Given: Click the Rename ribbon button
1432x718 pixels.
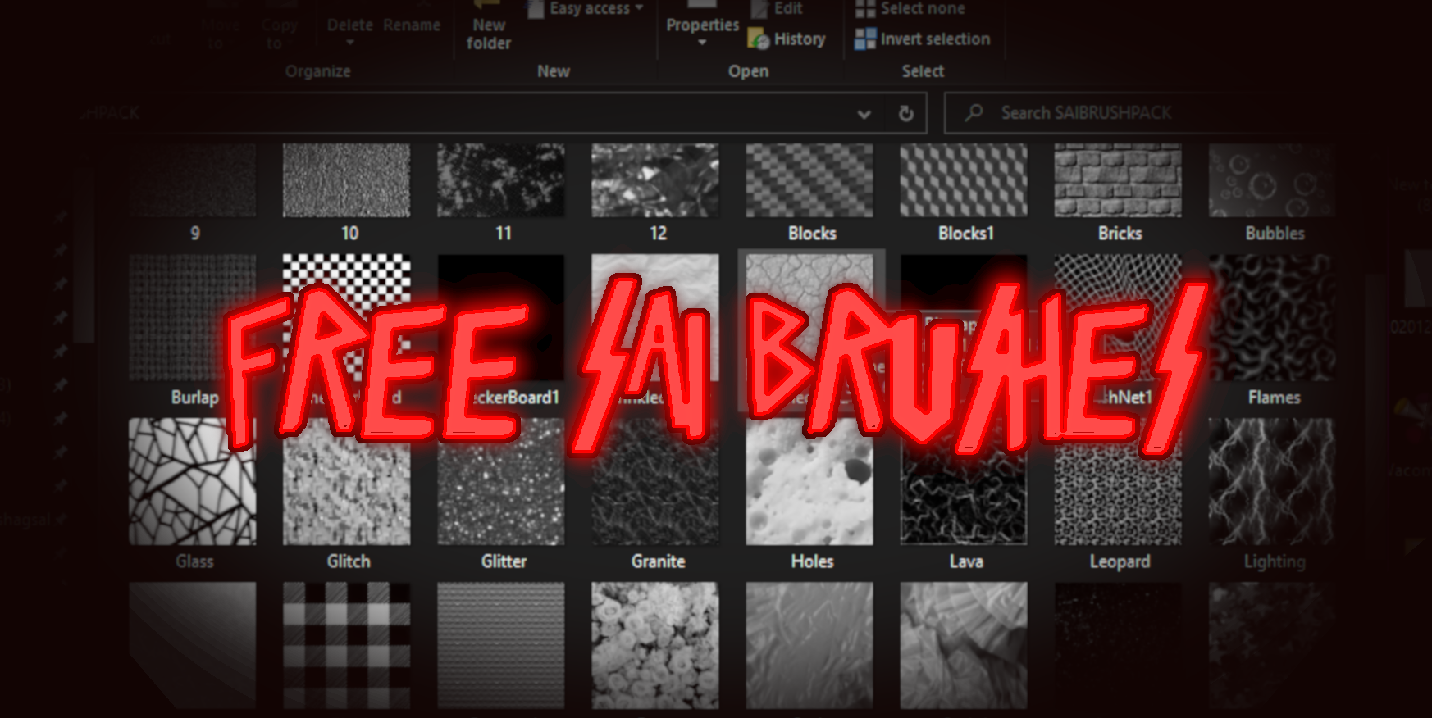Looking at the screenshot, I should (x=412, y=25).
